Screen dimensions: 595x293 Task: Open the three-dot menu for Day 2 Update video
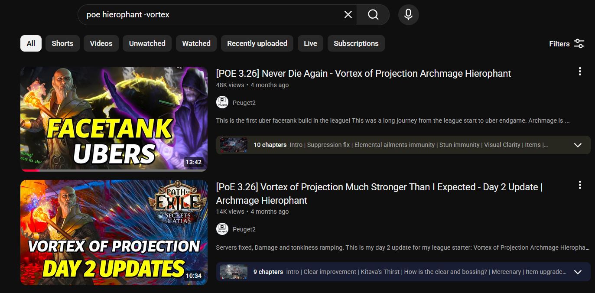[x=580, y=185]
